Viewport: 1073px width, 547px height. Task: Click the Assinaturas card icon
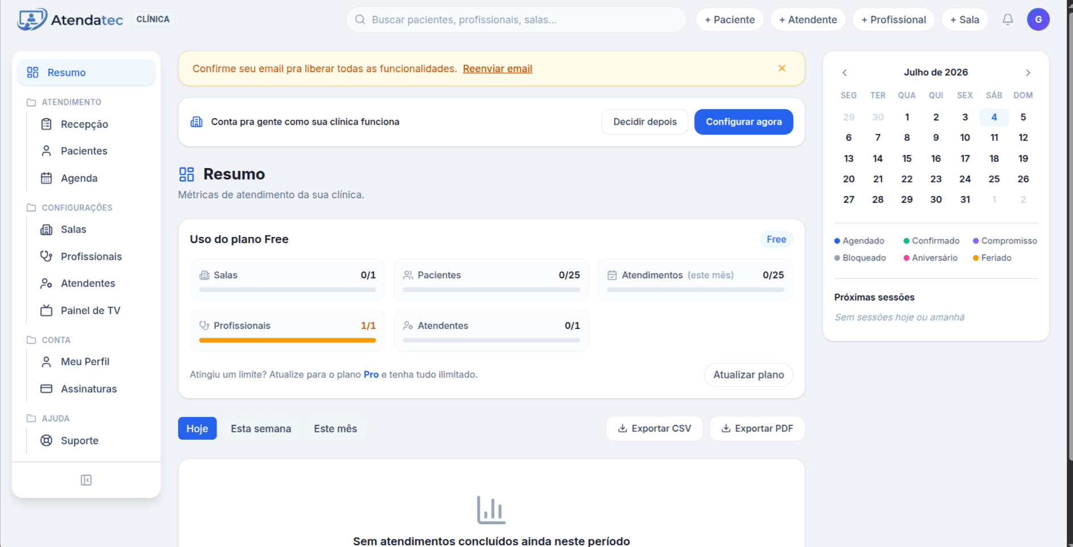pyautogui.click(x=47, y=389)
